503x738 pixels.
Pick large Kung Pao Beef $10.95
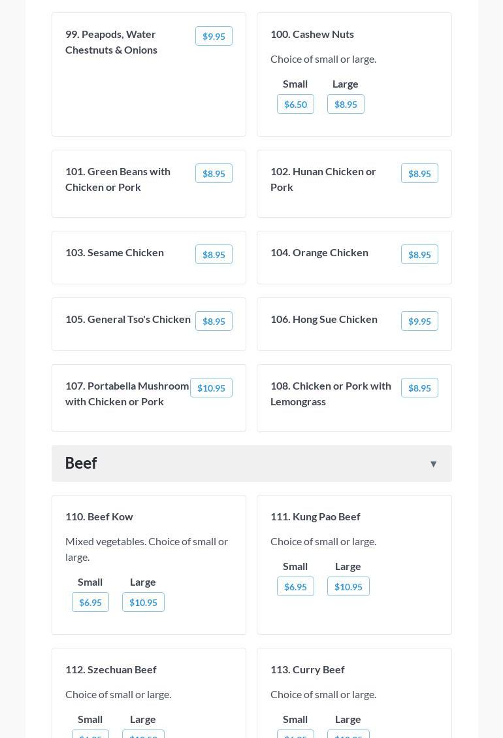[x=348, y=587]
